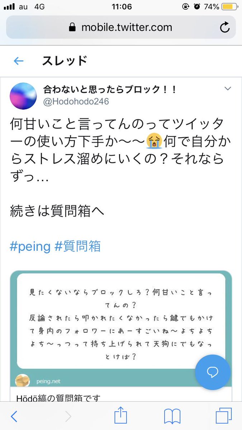Open display name 合わないと思ったらブロック！！
The image size is (242, 430).
(110, 89)
